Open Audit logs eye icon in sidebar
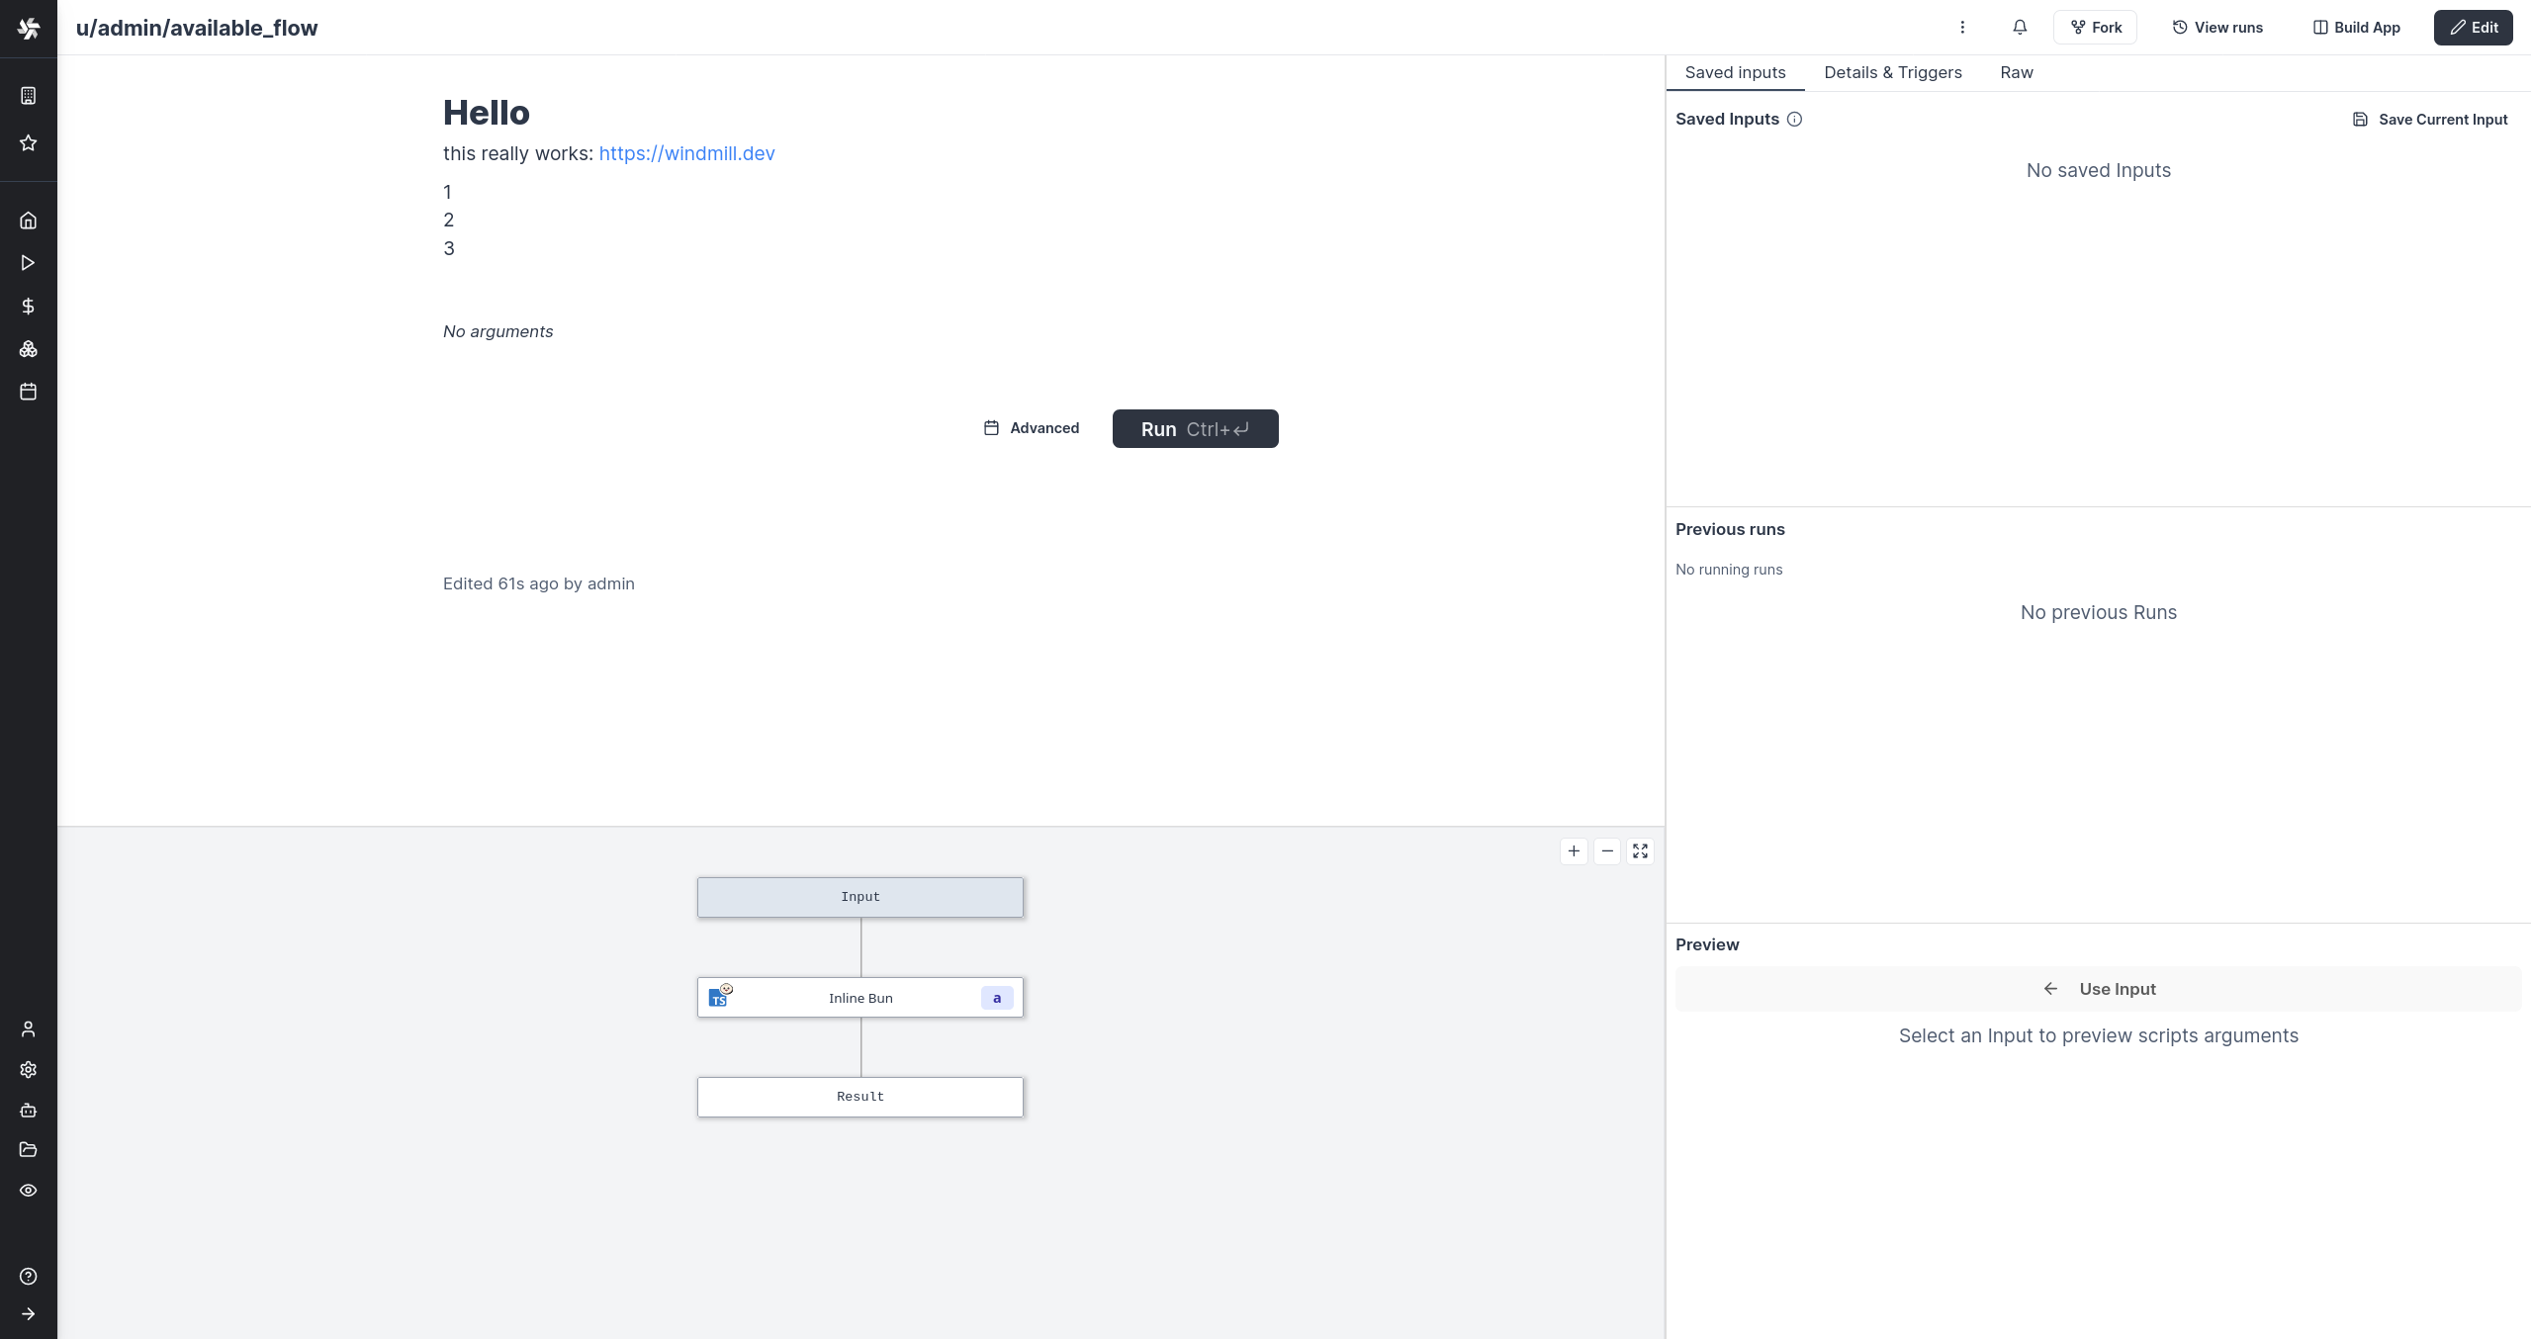The height and width of the screenshot is (1339, 2531). coord(29,1191)
